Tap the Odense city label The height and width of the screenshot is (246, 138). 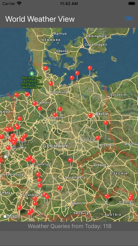click(62, 51)
